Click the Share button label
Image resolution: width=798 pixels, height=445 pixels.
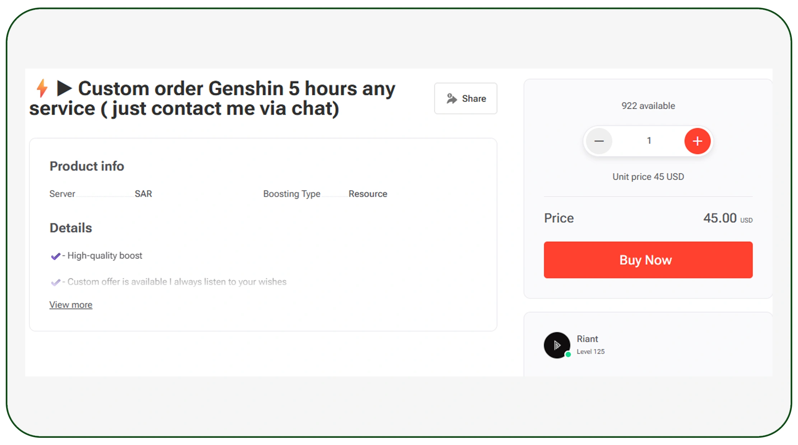[474, 99]
